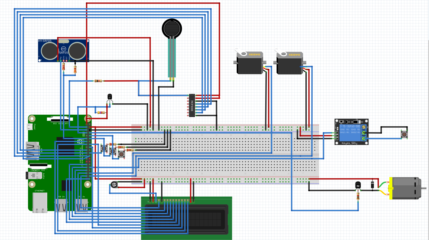The width and height of the screenshot is (429, 240).
Task: Select the MCP3008 ADC chip
Action: (192, 105)
